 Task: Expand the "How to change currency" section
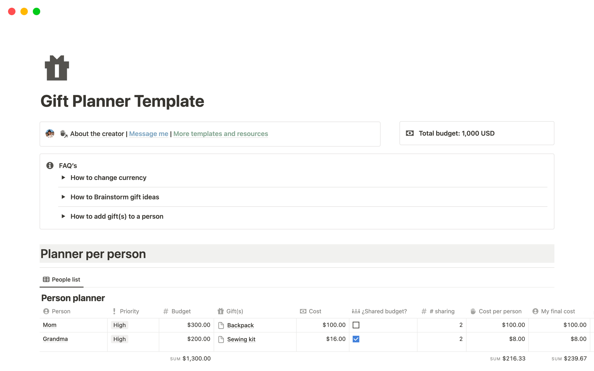(63, 177)
